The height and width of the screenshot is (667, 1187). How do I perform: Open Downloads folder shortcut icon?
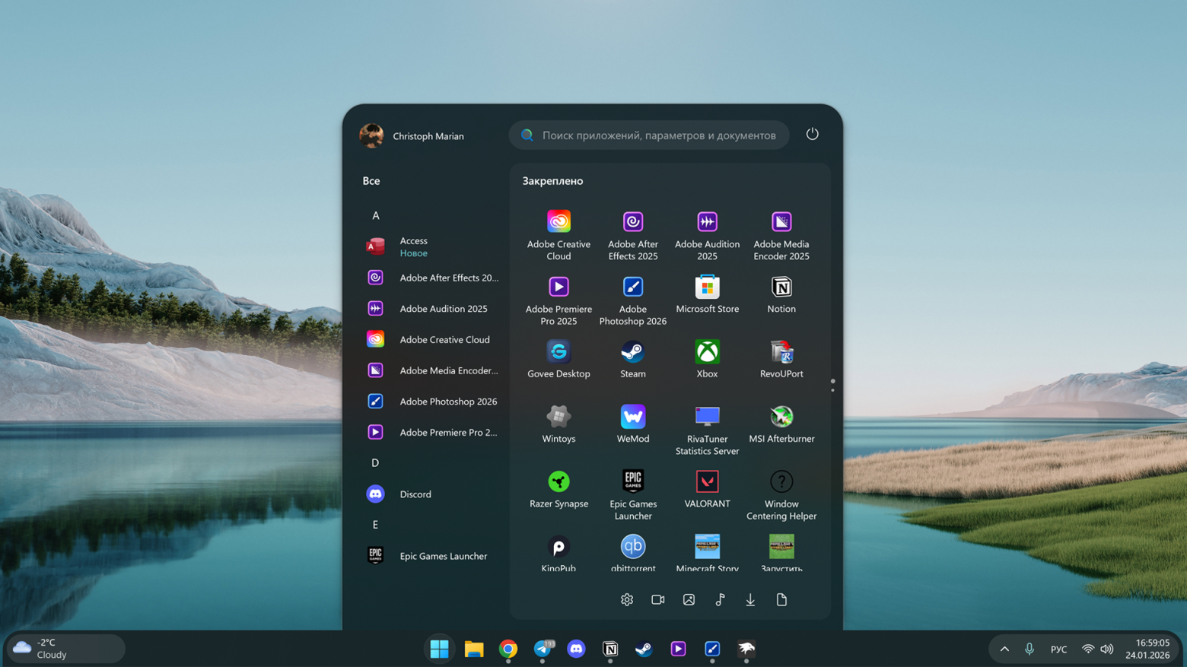click(x=750, y=599)
